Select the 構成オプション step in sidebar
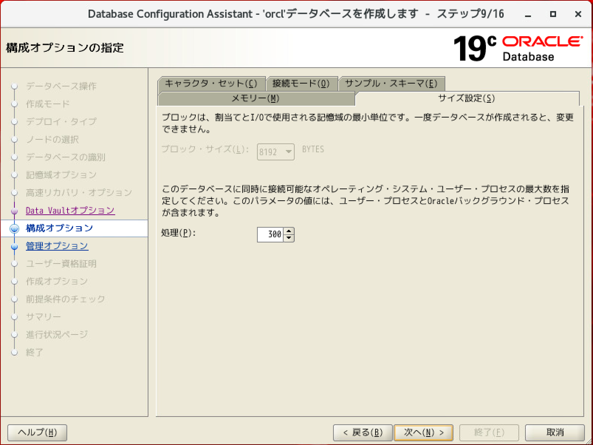 tap(59, 228)
